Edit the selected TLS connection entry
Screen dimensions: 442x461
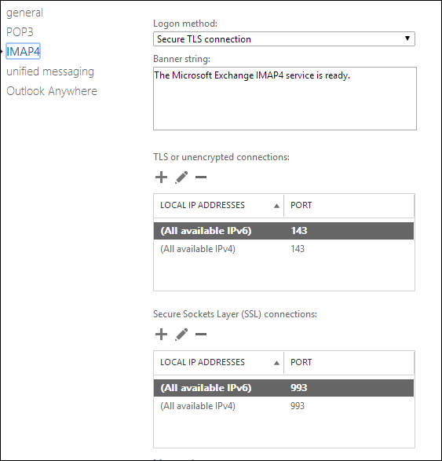181,177
